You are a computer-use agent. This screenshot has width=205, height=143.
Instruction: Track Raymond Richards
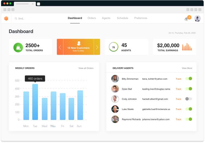coord(178,119)
